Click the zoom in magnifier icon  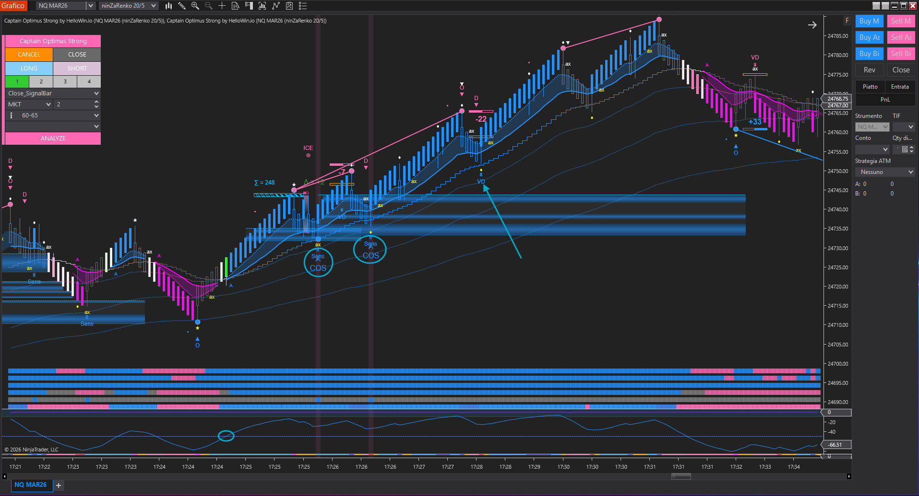[195, 6]
